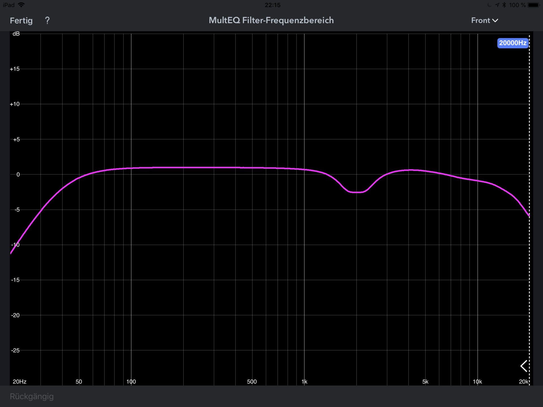
Task: Click the 100 % battery percentage text
Action: pyautogui.click(x=517, y=5)
